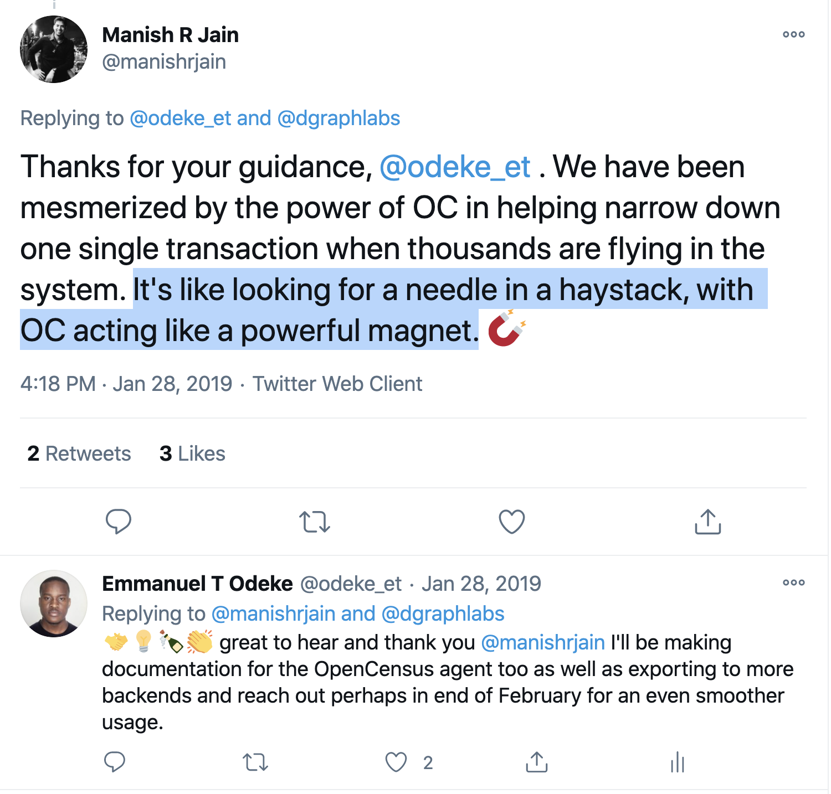The height and width of the screenshot is (794, 831).
Task: Open @odeke_et mention in tweet body
Action: [455, 167]
